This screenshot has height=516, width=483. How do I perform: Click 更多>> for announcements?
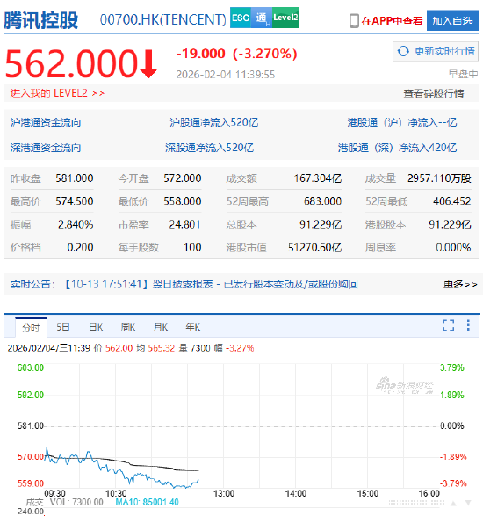[x=460, y=284]
